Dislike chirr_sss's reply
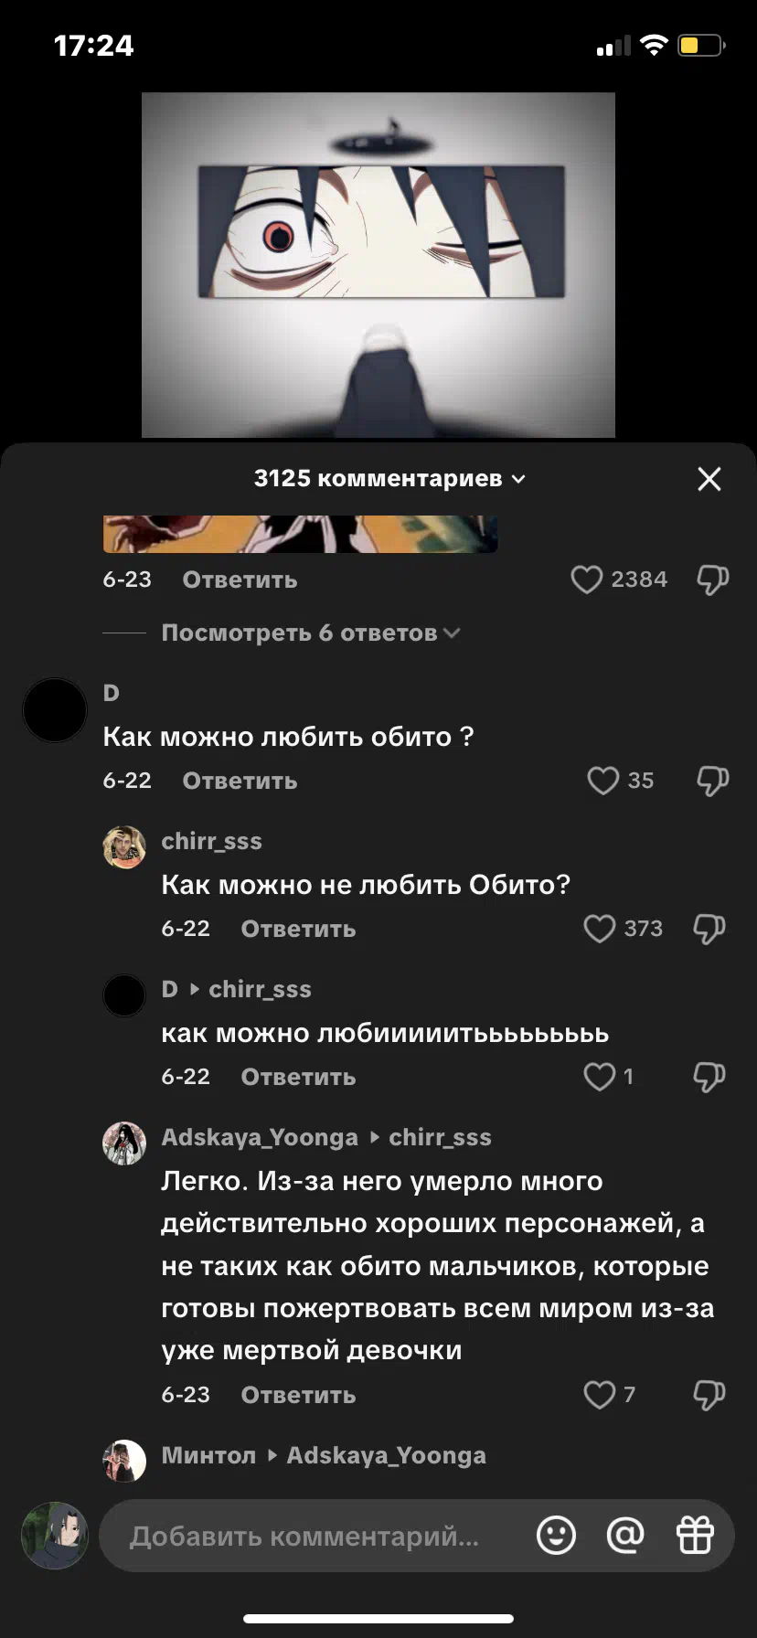 click(709, 929)
